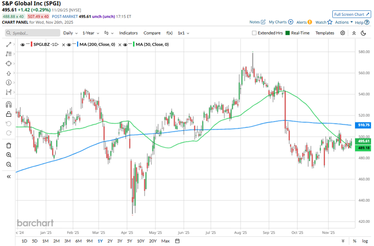The width and height of the screenshot is (374, 246).
Task: Zoom in on the chart
Action: coord(9,155)
